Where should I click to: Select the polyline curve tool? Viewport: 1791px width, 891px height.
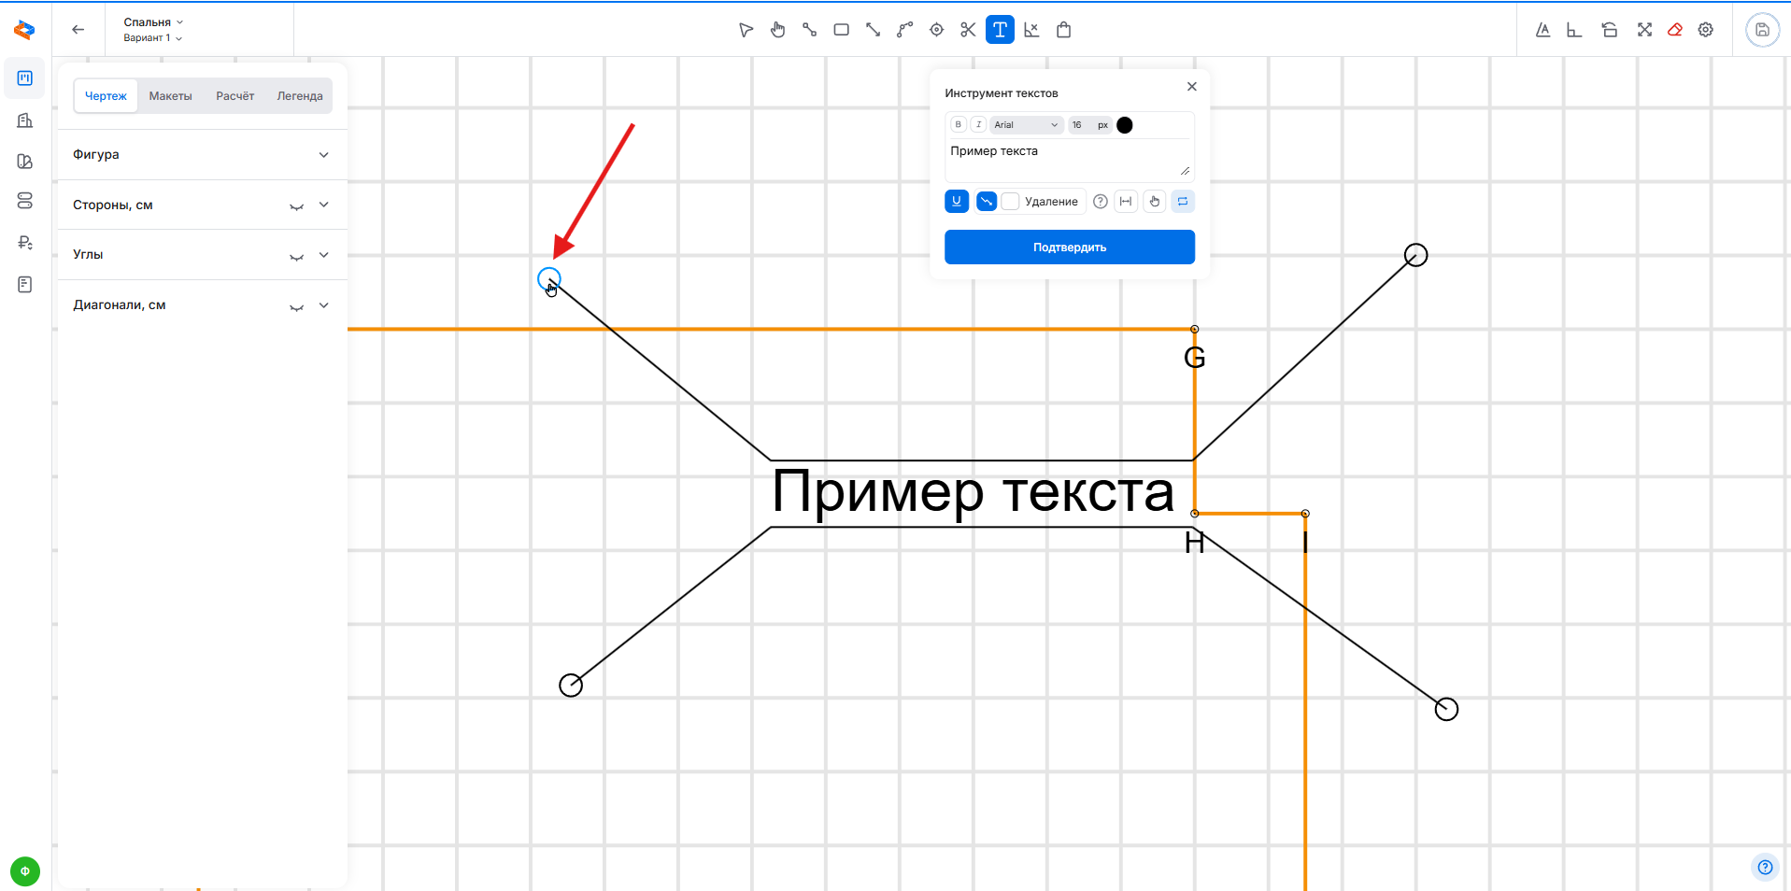tap(904, 30)
